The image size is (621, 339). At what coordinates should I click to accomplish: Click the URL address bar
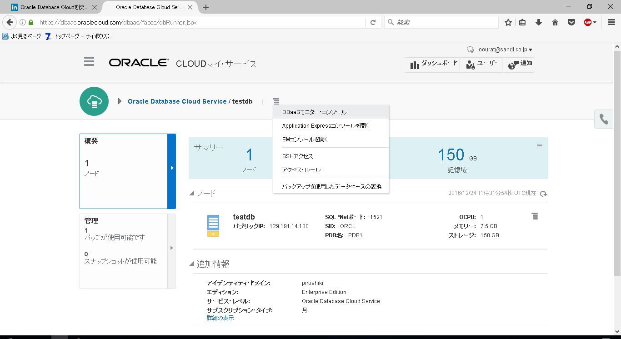click(200, 22)
